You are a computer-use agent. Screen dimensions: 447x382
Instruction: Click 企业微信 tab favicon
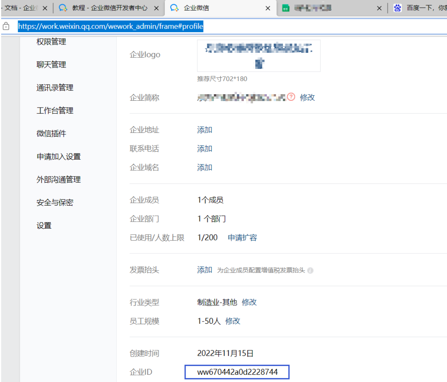[x=174, y=8]
